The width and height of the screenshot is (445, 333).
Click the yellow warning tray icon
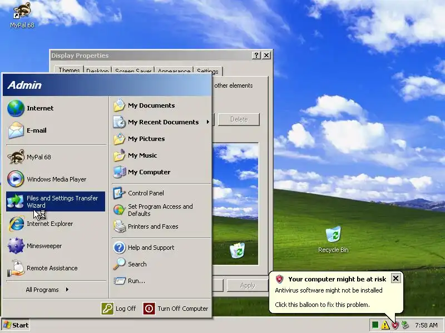point(385,325)
